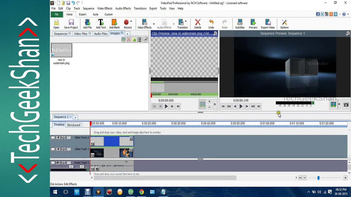Open the Video Track 2 clip menu icon

point(131,139)
